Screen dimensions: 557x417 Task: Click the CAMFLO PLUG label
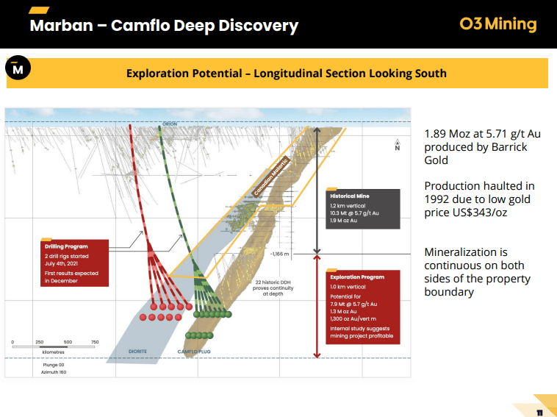[194, 352]
